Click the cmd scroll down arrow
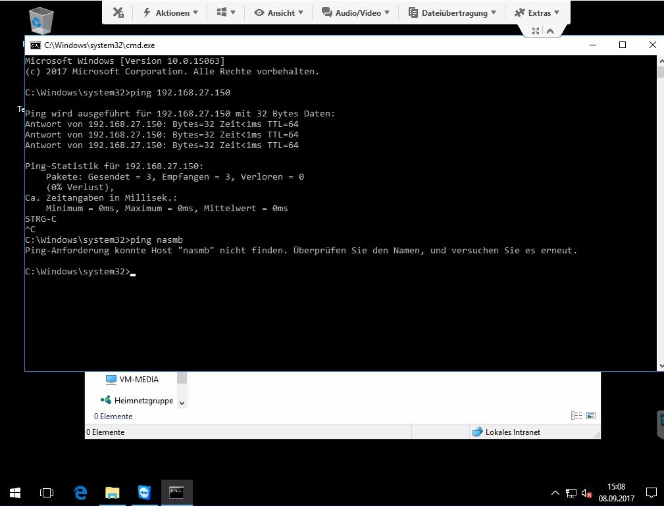This screenshot has width=664, height=506. tap(661, 366)
